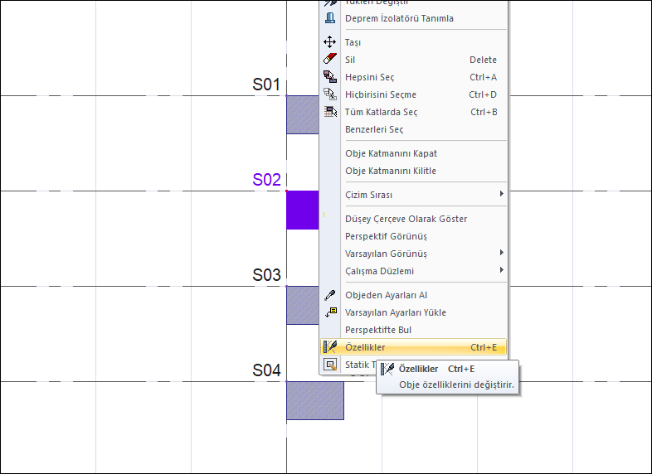Select Tüm Katlarda Seç entry

414,112
